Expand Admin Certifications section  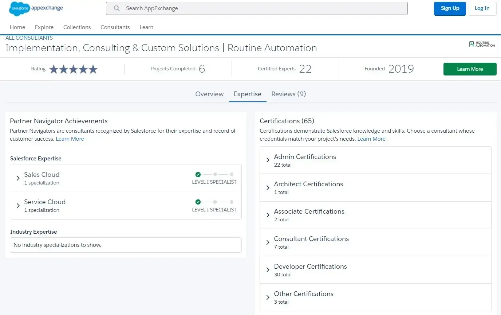coord(375,160)
